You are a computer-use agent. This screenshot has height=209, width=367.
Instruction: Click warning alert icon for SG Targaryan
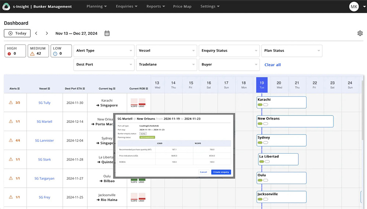click(x=11, y=178)
